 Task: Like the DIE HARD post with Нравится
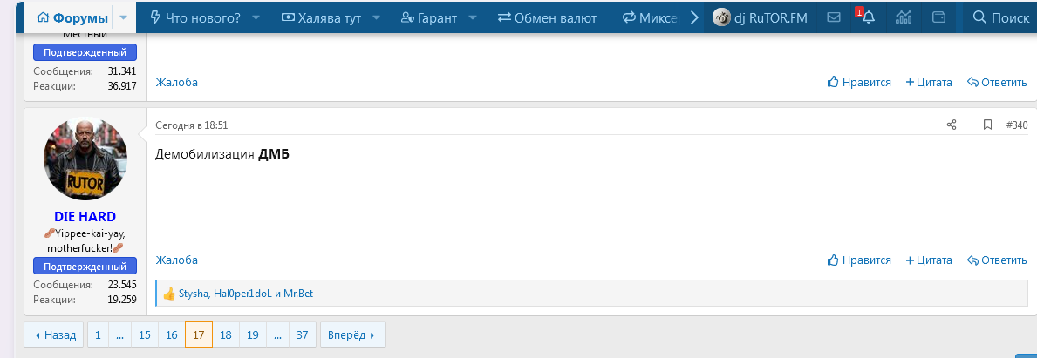(859, 260)
